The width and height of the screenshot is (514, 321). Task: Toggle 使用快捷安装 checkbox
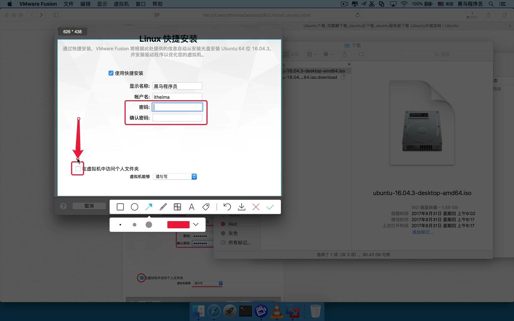[x=111, y=73]
